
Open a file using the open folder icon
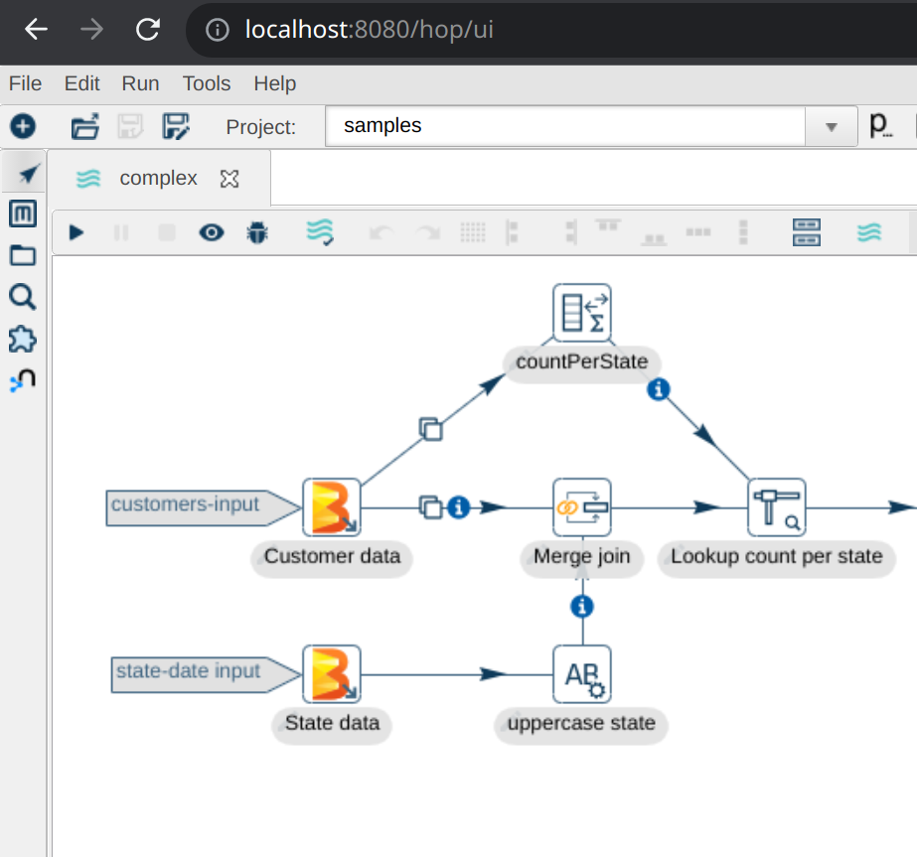tap(85, 126)
